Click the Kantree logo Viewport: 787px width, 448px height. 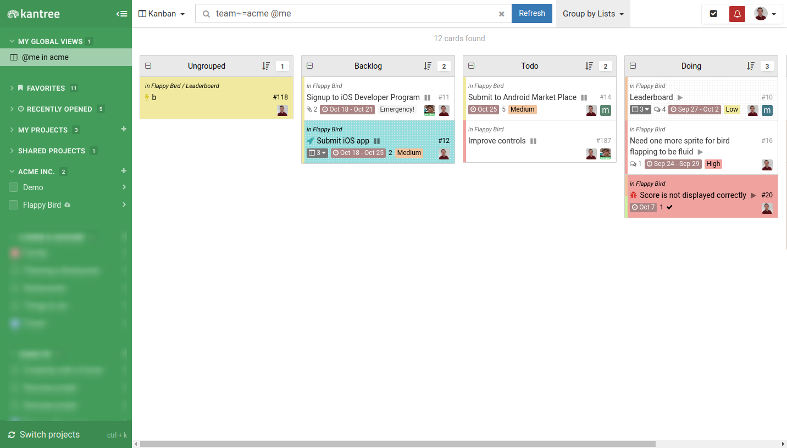pyautogui.click(x=34, y=14)
